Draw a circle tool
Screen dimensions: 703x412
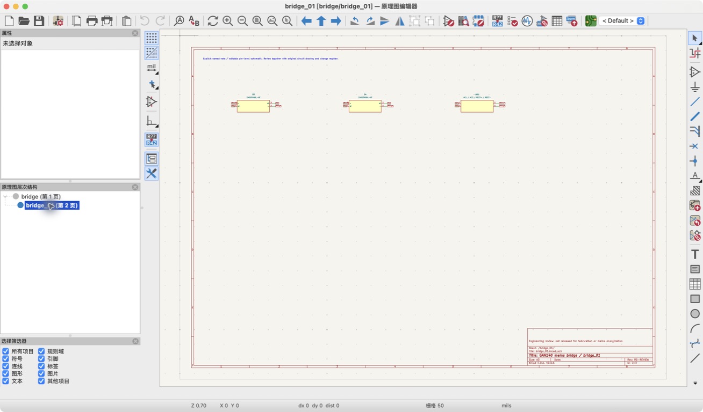pos(695,313)
